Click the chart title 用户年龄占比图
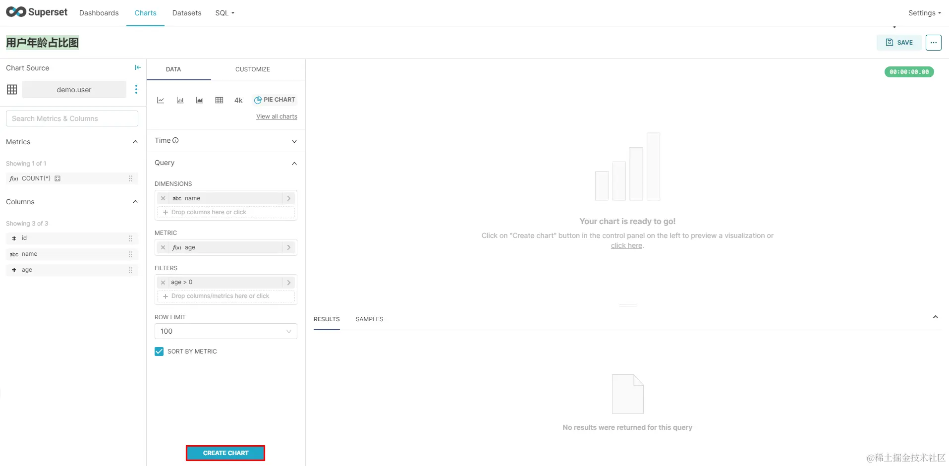 pos(43,43)
